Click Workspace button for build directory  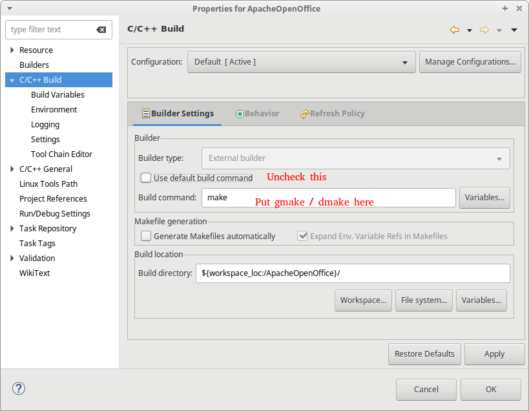[363, 300]
